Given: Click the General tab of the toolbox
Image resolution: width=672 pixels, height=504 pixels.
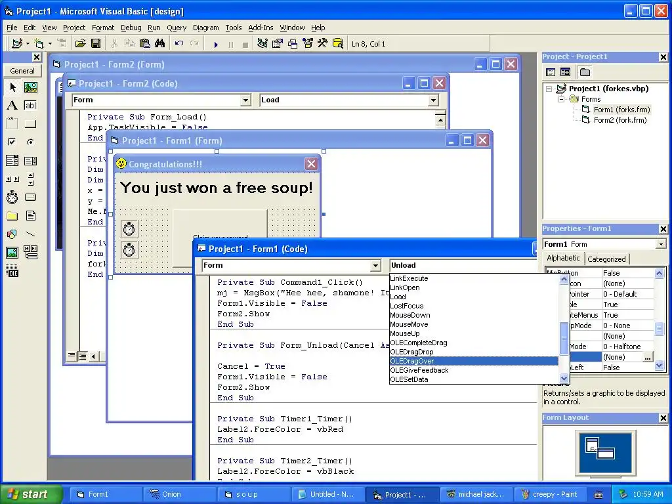Looking at the screenshot, I should pos(22,71).
